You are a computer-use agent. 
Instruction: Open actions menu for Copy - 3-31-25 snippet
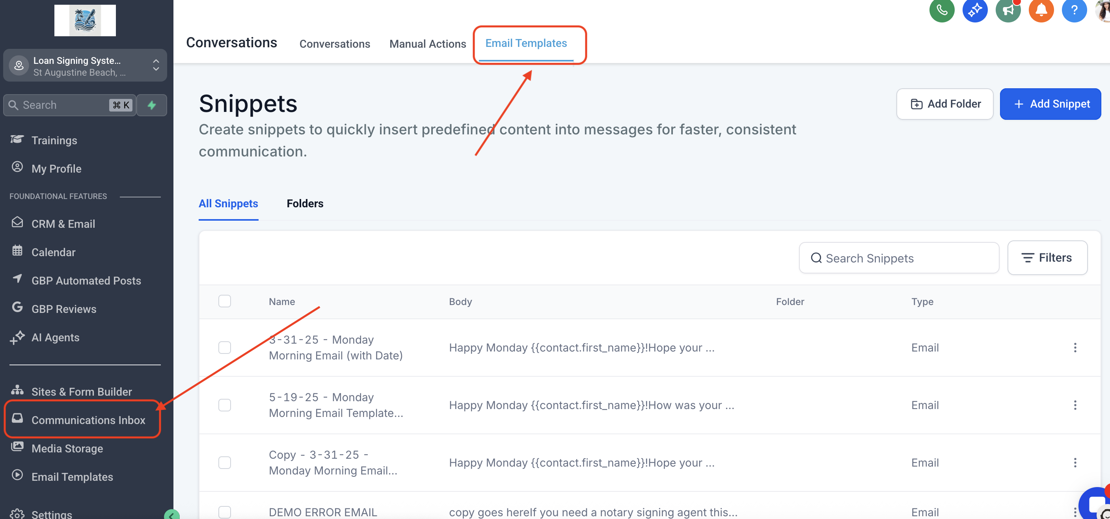click(1075, 463)
